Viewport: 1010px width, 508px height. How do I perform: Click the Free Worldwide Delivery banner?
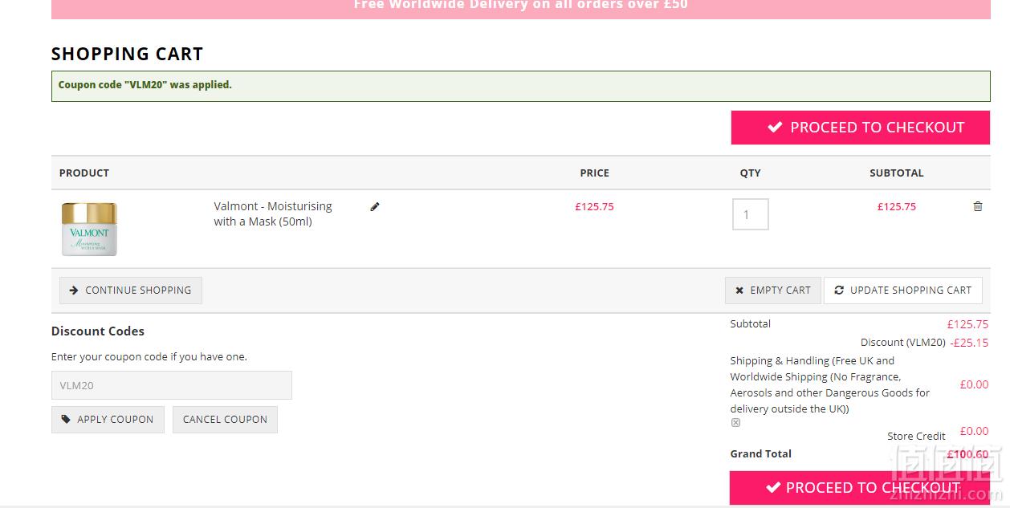click(521, 9)
